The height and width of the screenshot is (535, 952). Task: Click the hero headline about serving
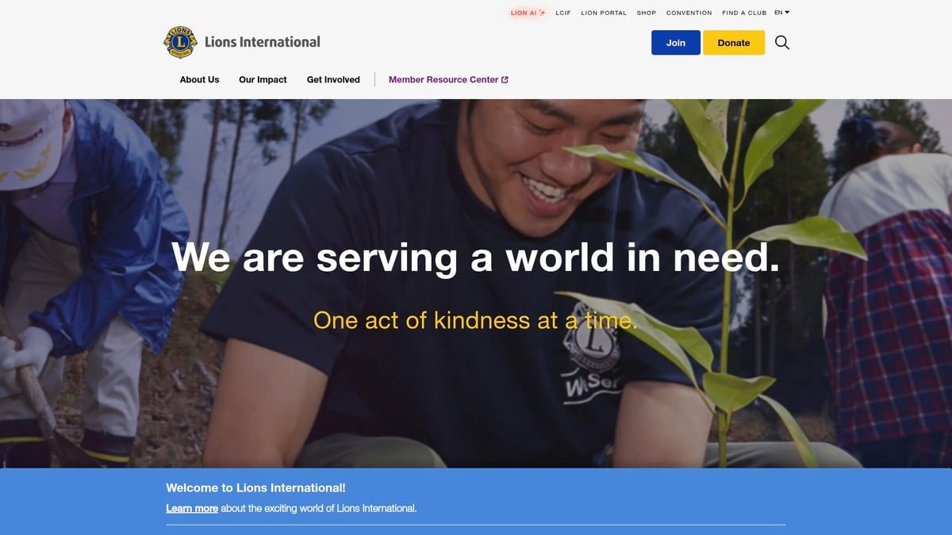[475, 258]
